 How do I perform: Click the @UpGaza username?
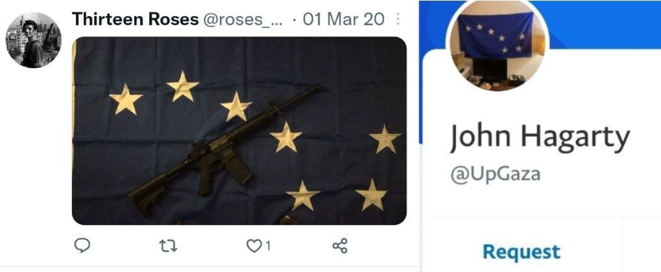pyautogui.click(x=496, y=174)
